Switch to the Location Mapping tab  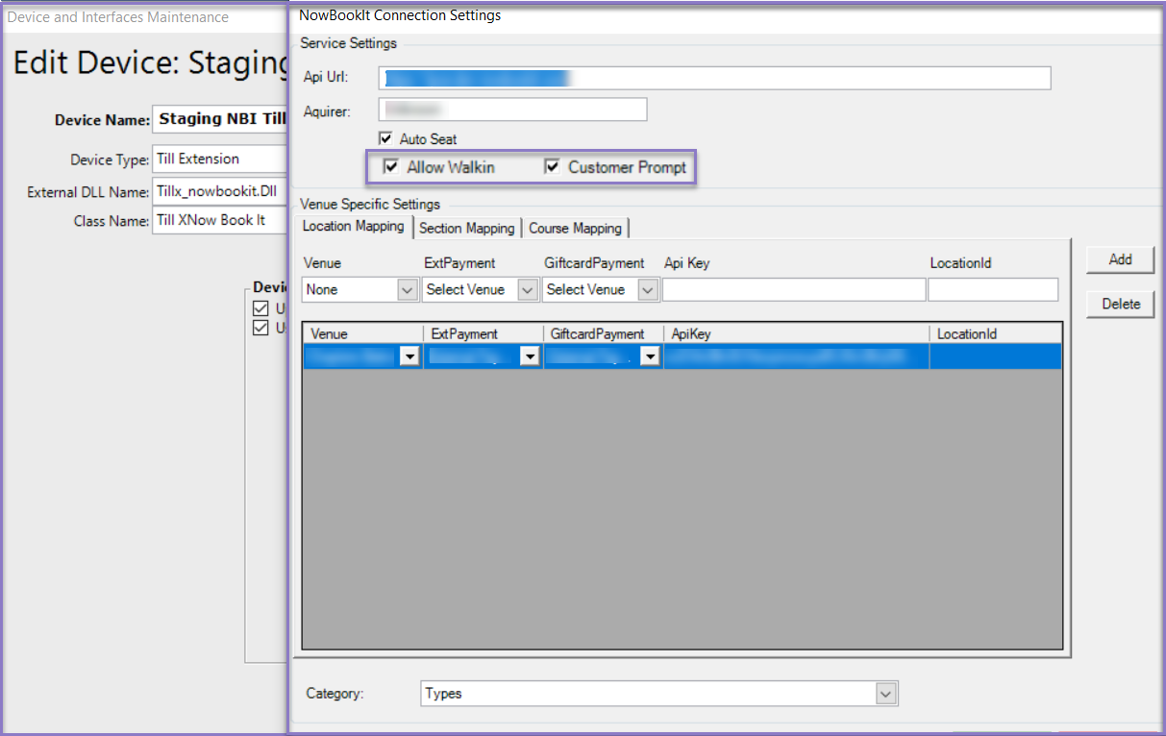click(x=353, y=227)
